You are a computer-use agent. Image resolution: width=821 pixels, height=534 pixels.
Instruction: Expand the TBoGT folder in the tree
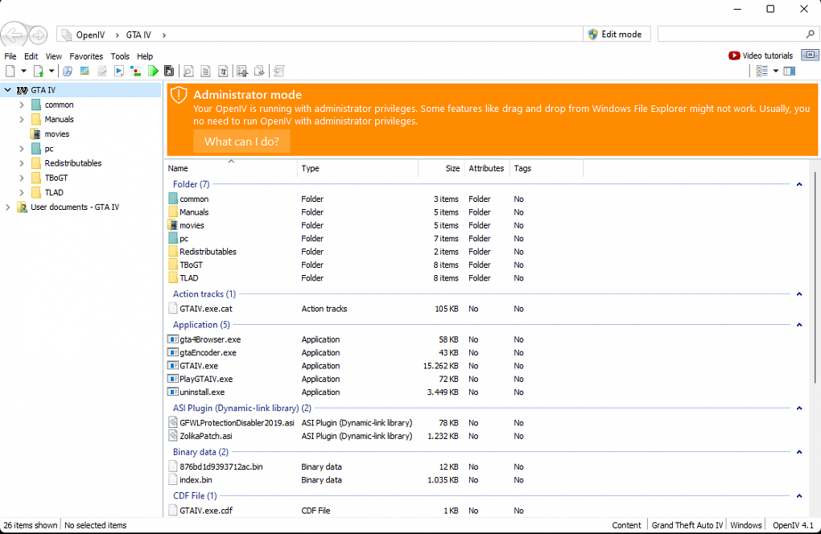[22, 178]
